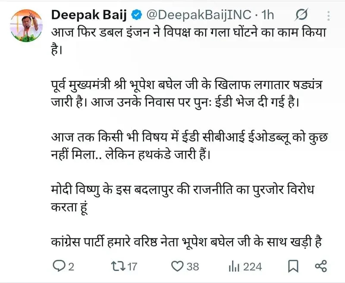Click the reply speech bubble icon

(58, 266)
